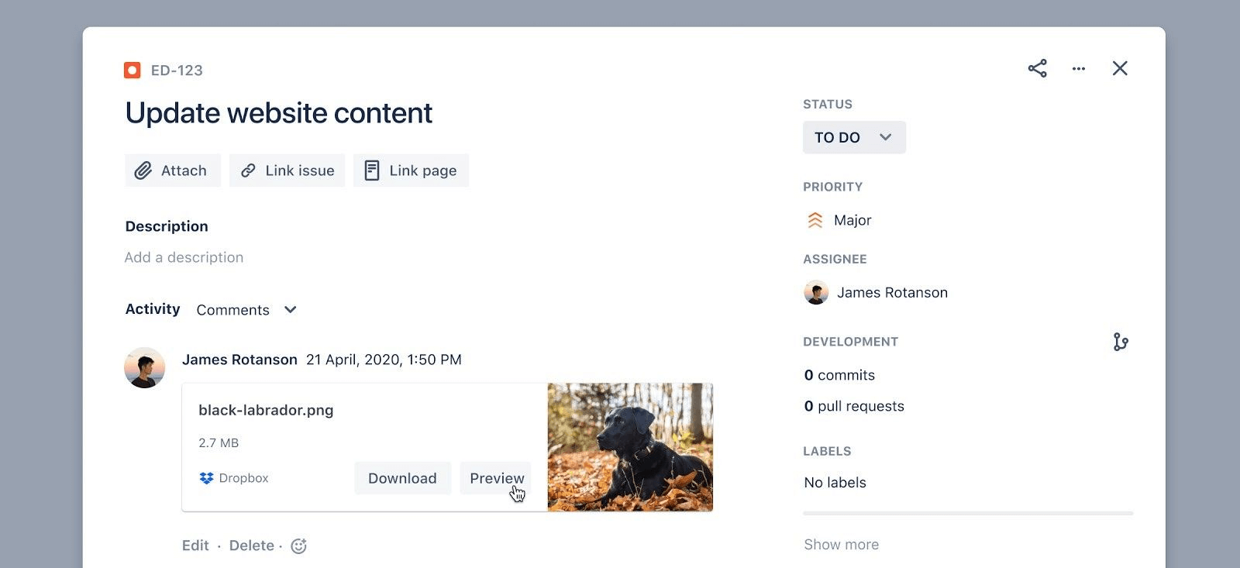The width and height of the screenshot is (1240, 568).
Task: Click James Rotanson's avatar in the comment
Action: pos(145,367)
